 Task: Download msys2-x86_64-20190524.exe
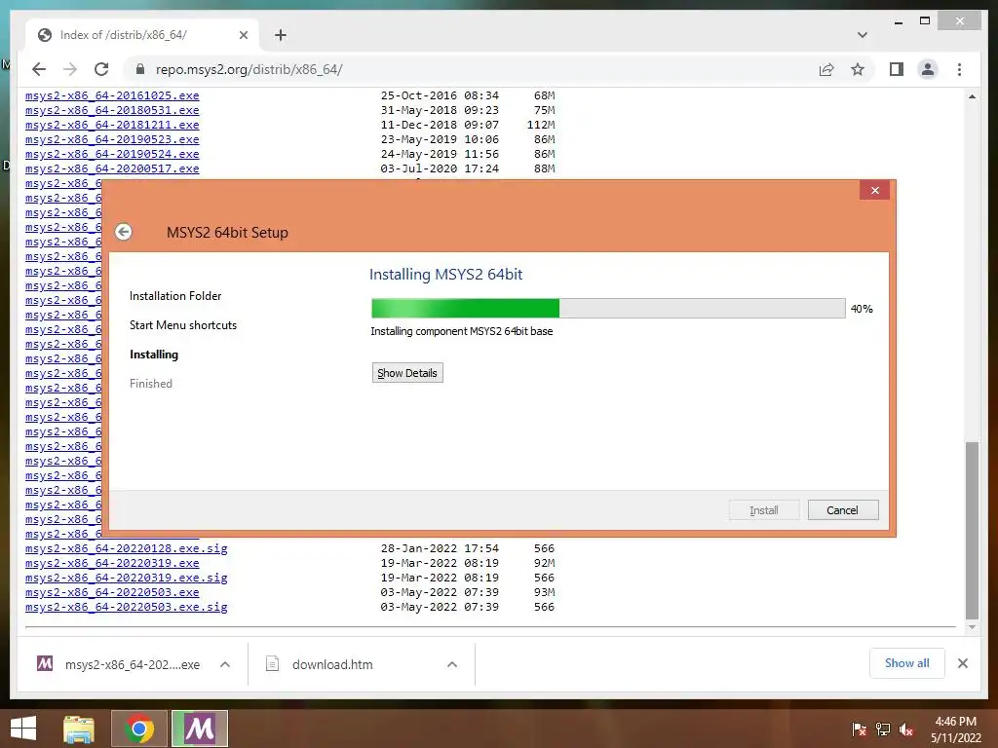pos(112,154)
